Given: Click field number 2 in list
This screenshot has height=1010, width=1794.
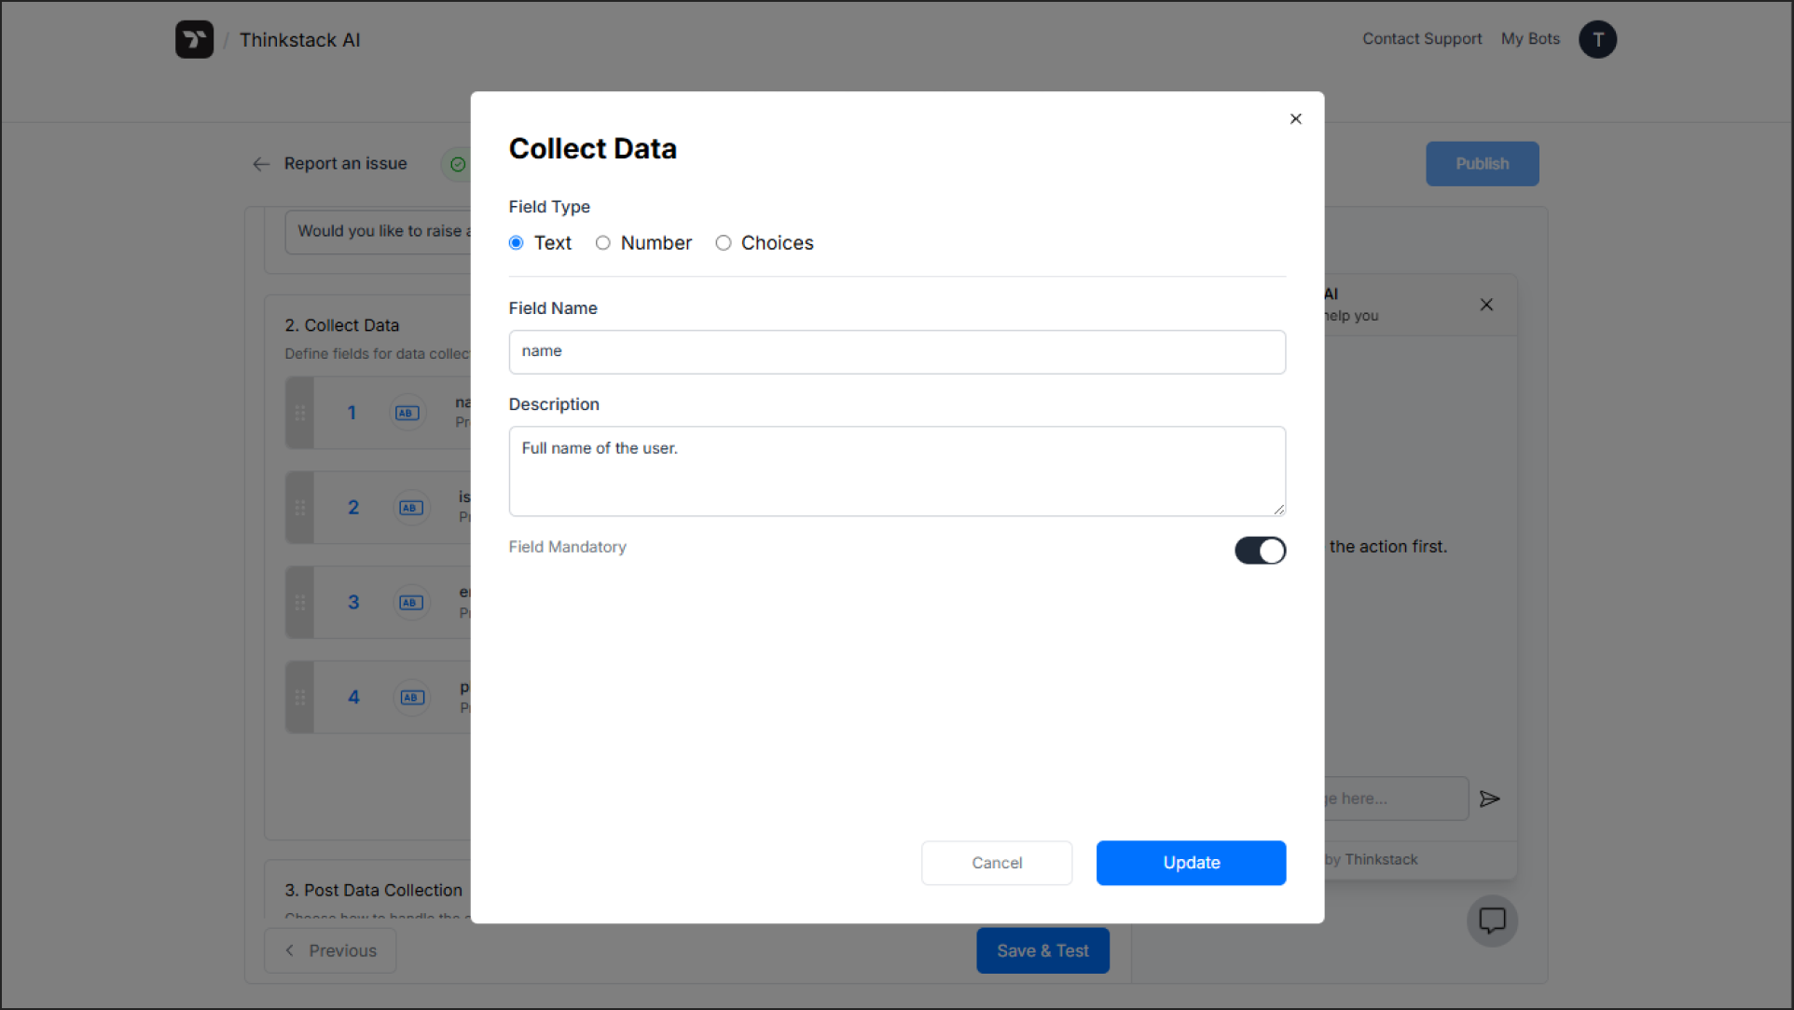Looking at the screenshot, I should click(353, 508).
